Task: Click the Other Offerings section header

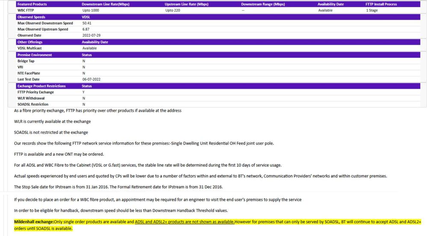Action: point(30,42)
